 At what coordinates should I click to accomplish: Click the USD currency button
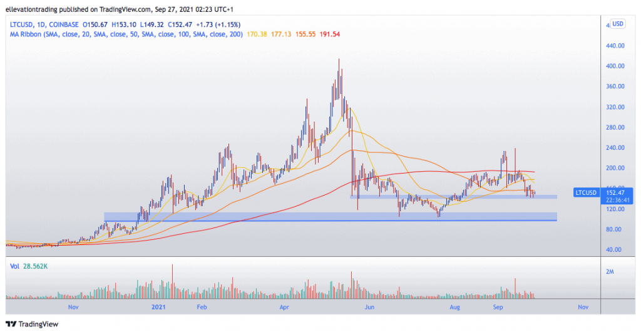pos(618,24)
